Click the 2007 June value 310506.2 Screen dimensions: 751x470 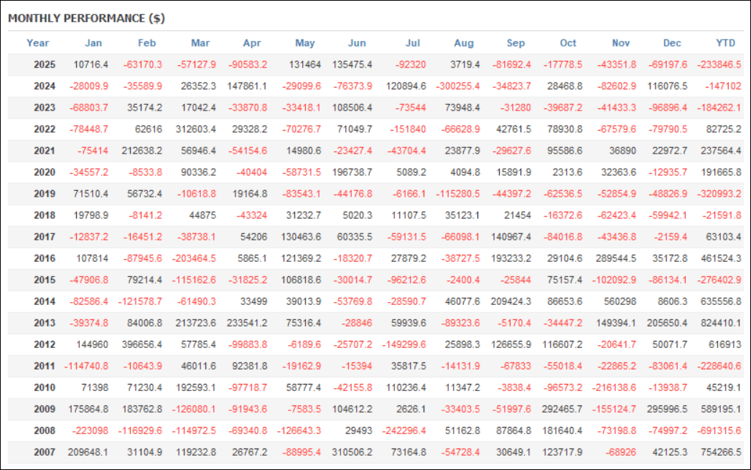(352, 452)
